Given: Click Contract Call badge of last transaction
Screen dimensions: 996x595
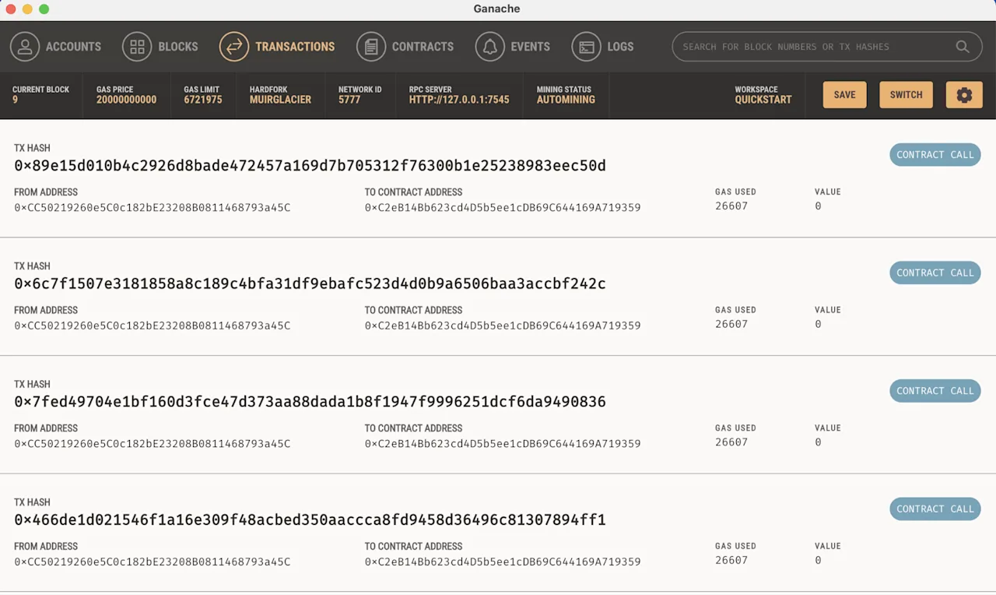Looking at the screenshot, I should tap(935, 509).
